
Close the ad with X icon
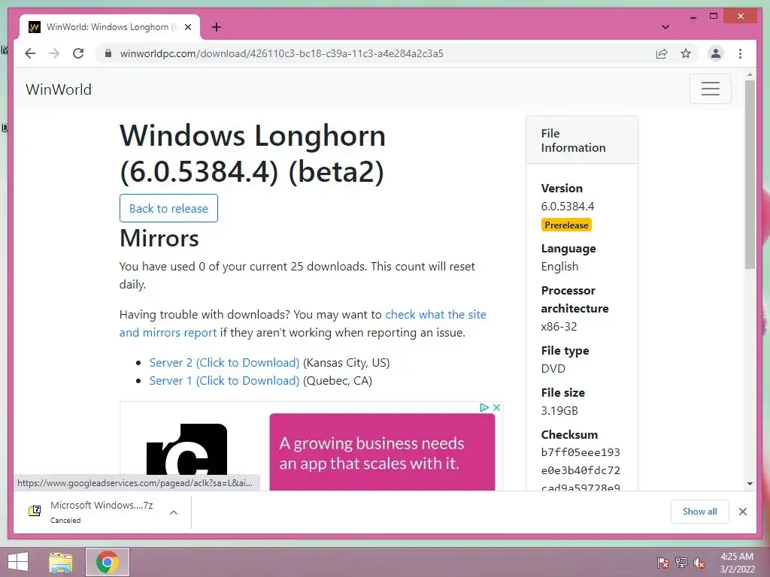496,407
